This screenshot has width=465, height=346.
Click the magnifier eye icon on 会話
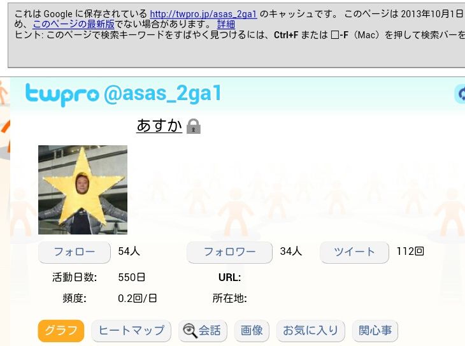(190, 331)
